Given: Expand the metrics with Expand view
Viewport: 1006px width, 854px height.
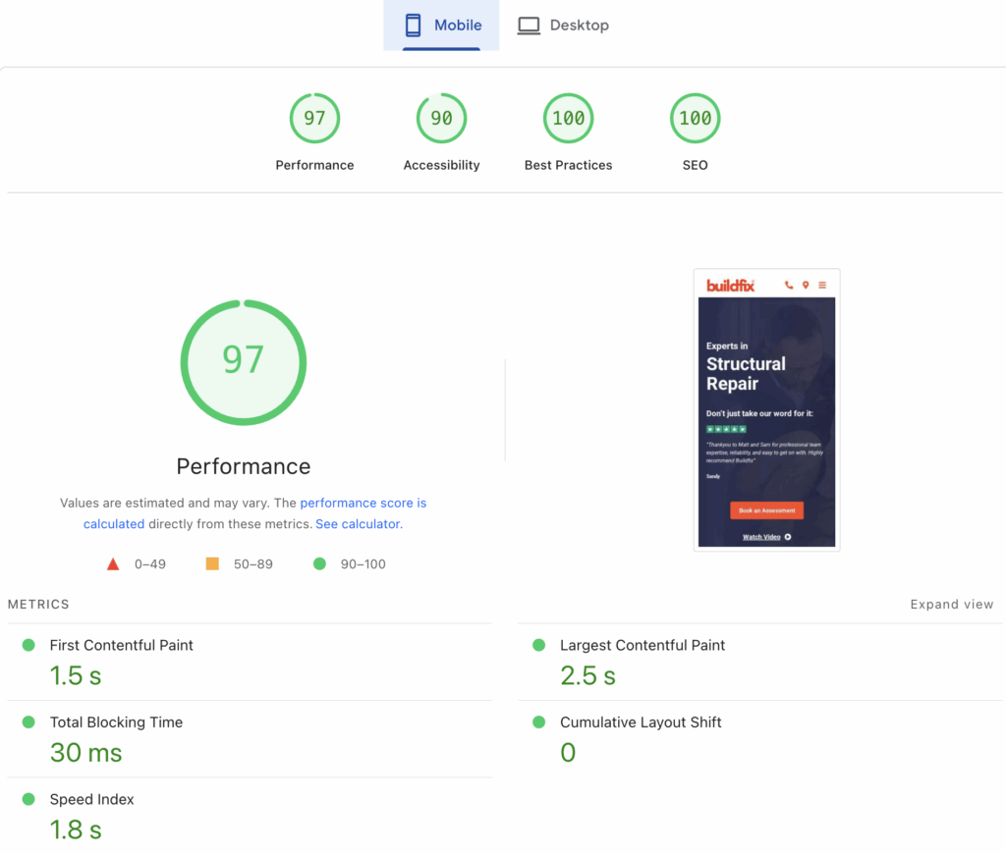Looking at the screenshot, I should point(951,604).
